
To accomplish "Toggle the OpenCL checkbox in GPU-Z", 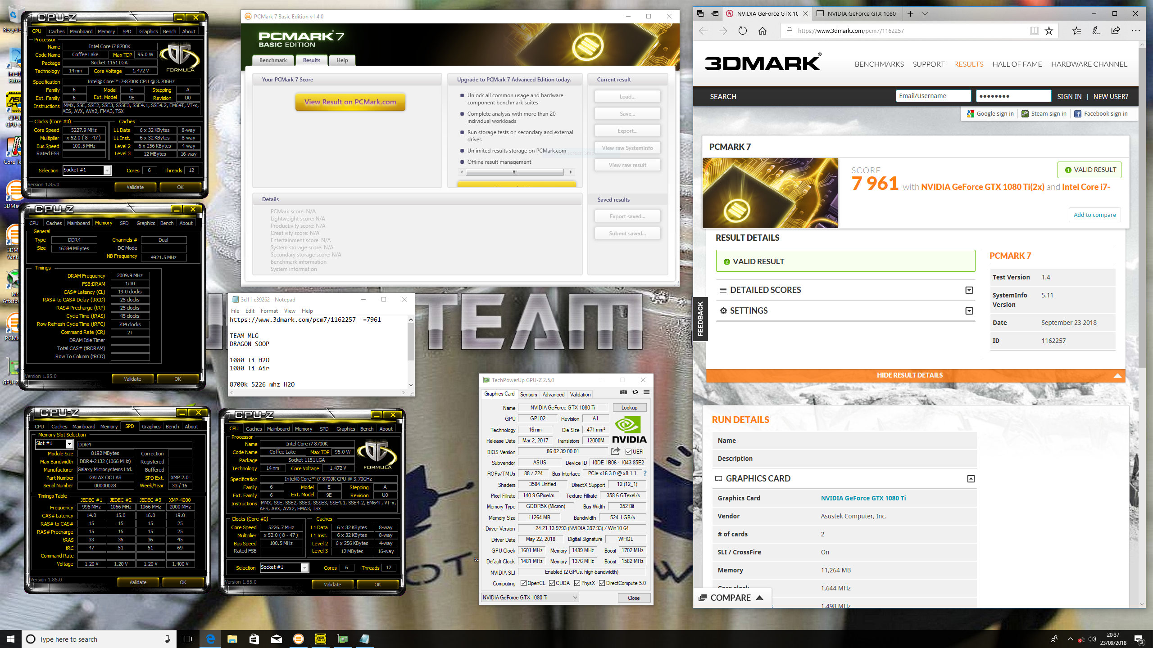I will (x=523, y=583).
